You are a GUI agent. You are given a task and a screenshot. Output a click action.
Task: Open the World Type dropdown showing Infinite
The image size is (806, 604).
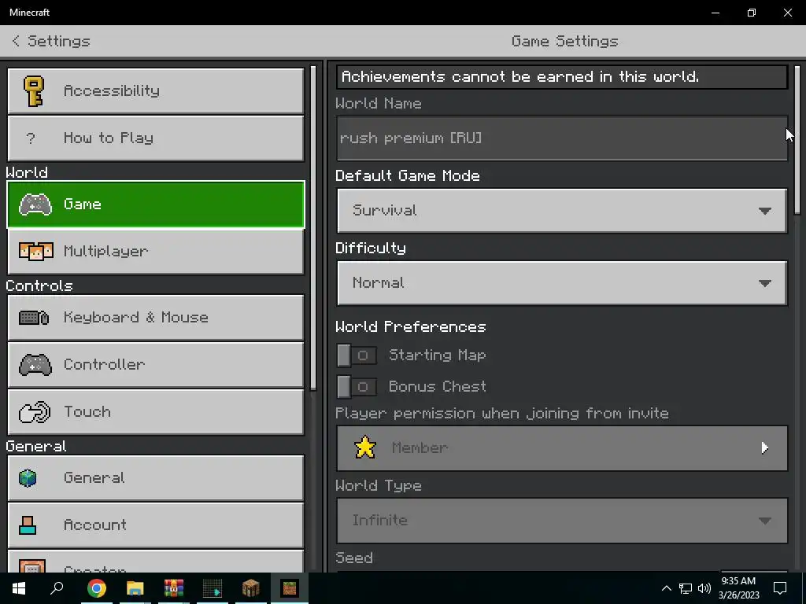point(562,521)
